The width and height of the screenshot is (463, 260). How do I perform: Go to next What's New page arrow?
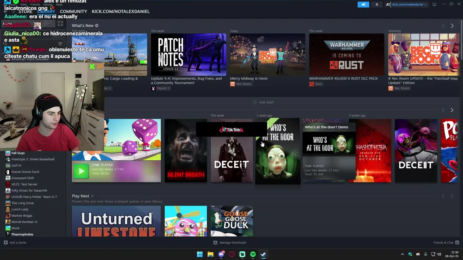coord(452,26)
